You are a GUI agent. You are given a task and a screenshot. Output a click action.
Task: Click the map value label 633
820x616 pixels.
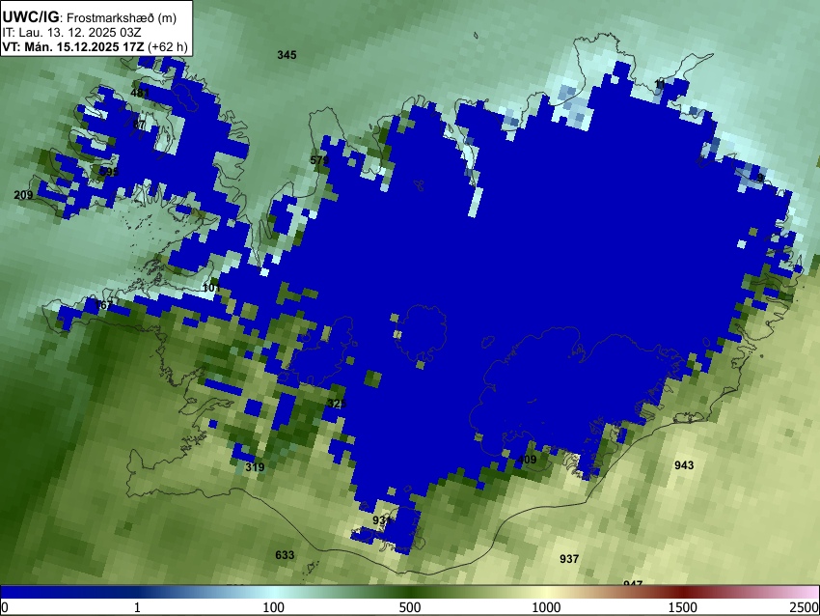point(285,555)
